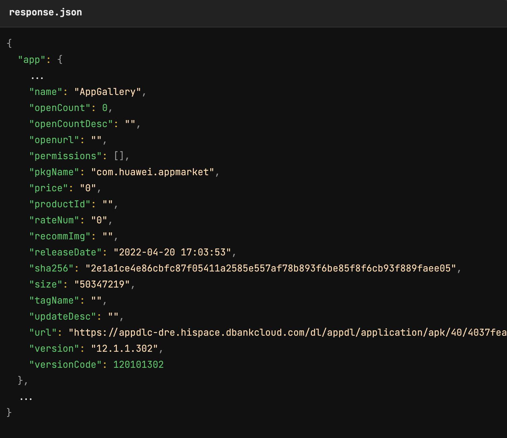Click the ellipsis after the app object
The image size is (507, 438).
pyautogui.click(x=26, y=400)
